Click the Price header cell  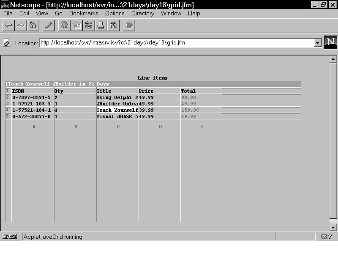click(x=159, y=91)
